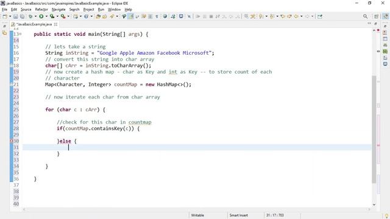Restore the Package Explorer view from left trim
390x219 pixels.
click(x=4, y=33)
